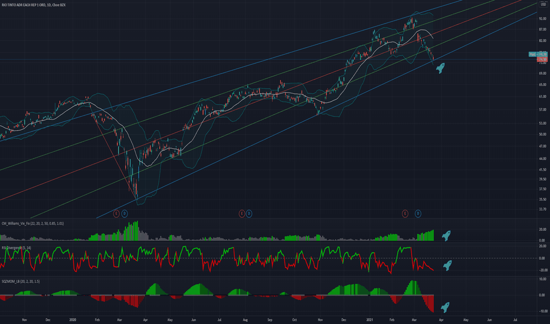Open the dividend D marker near March 2021

(x=418, y=213)
